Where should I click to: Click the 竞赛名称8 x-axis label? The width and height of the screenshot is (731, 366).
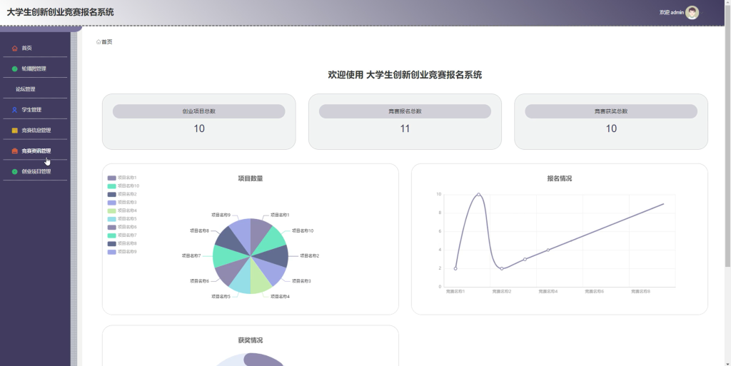[x=640, y=292]
